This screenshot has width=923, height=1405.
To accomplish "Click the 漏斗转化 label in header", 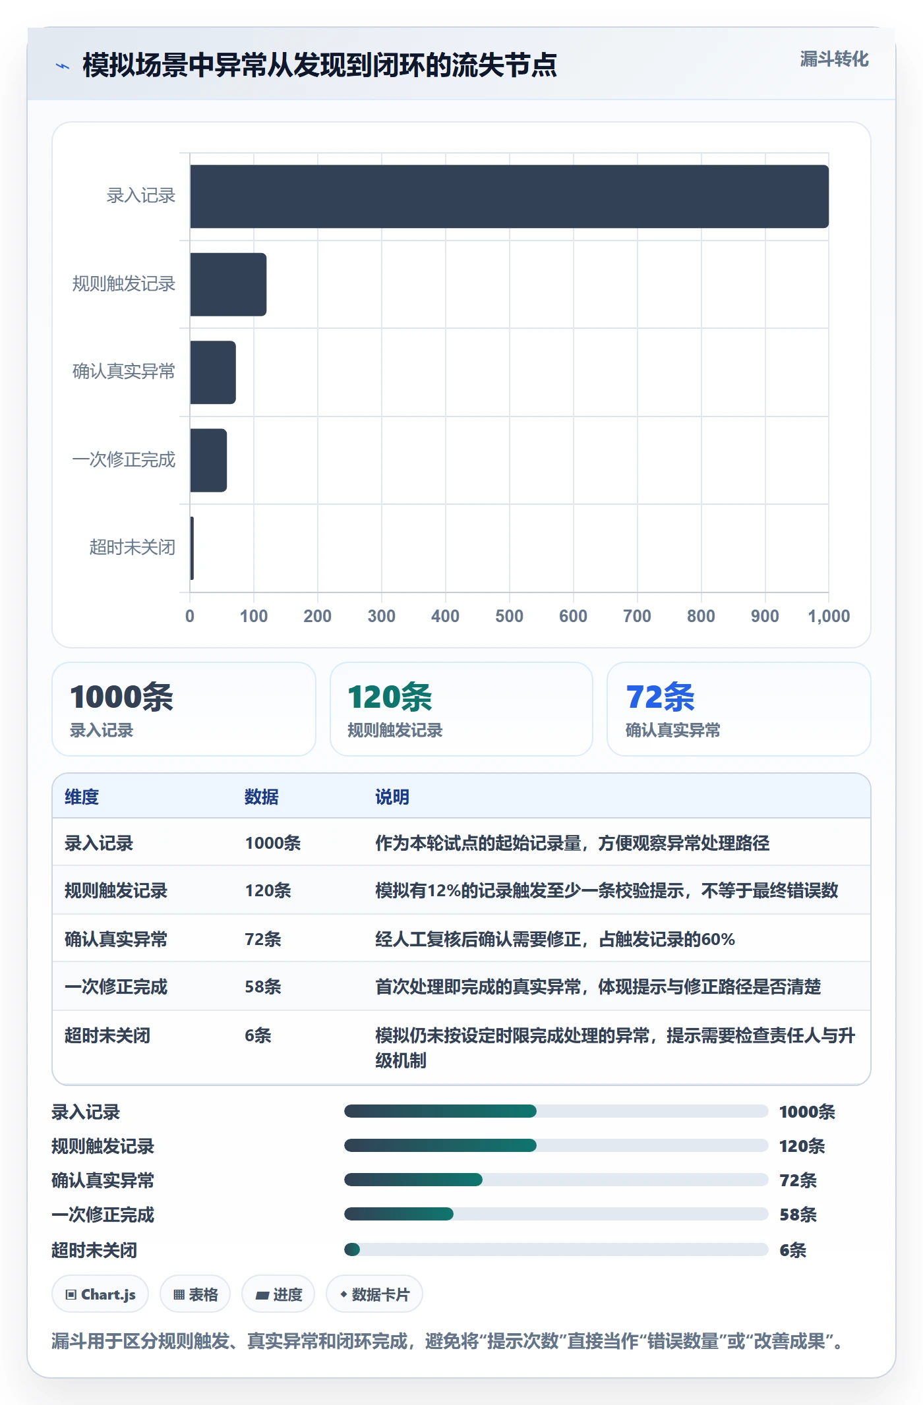I will tap(834, 59).
